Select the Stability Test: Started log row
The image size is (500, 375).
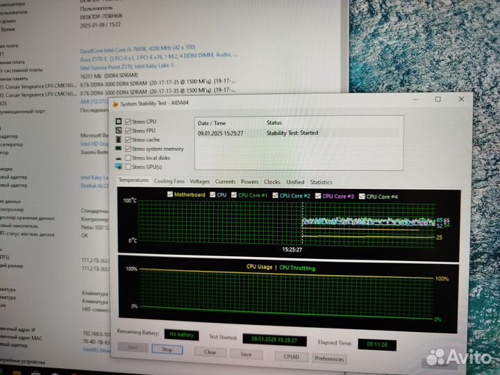point(297,133)
